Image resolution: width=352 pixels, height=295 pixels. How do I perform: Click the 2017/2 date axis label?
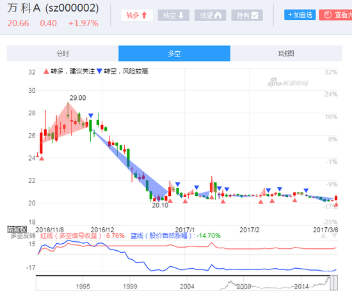coord(250,230)
